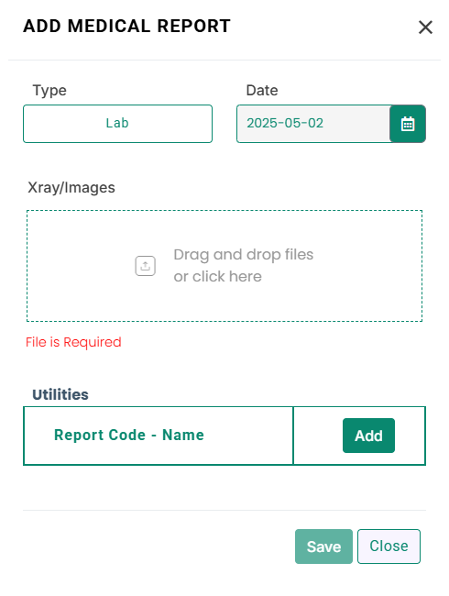Click the 'File is Required' error message

73,342
